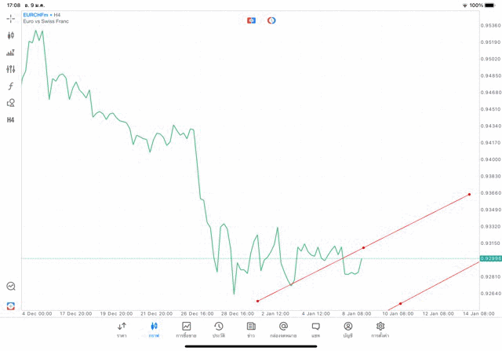Open the indicators (f) menu
502x351 pixels.
(11, 86)
